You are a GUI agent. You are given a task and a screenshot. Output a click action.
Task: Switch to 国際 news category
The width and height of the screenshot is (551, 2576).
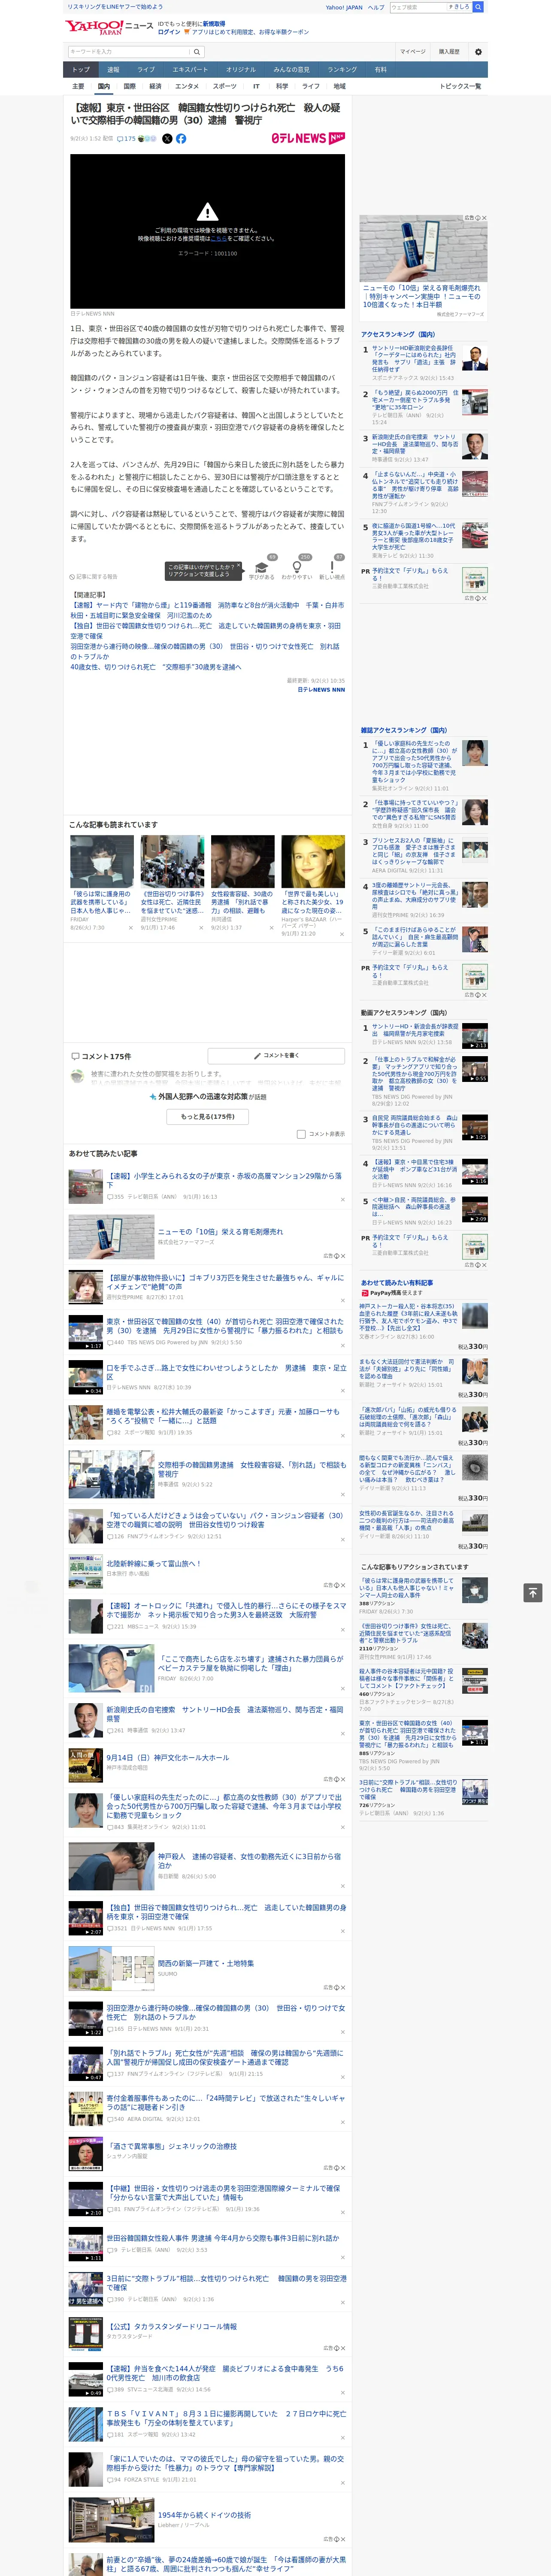pos(129,86)
